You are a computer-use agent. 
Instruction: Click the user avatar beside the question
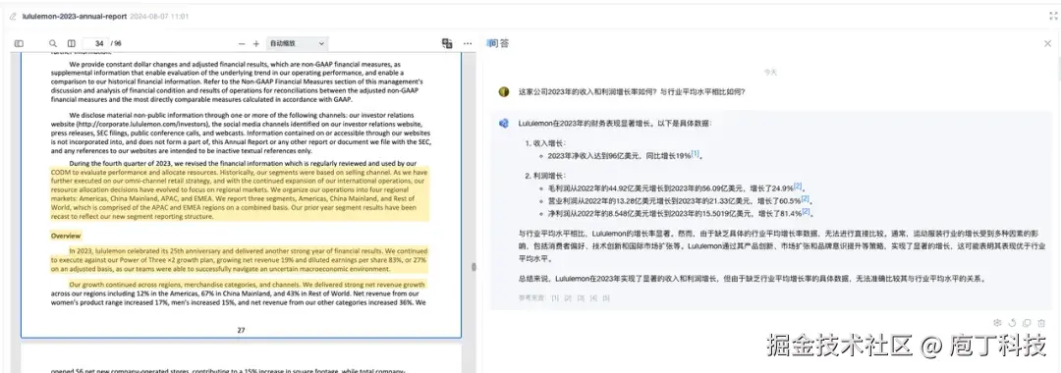tap(503, 92)
